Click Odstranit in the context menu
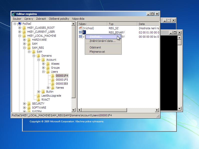The width and height of the screenshot is (199, 149). point(95,47)
